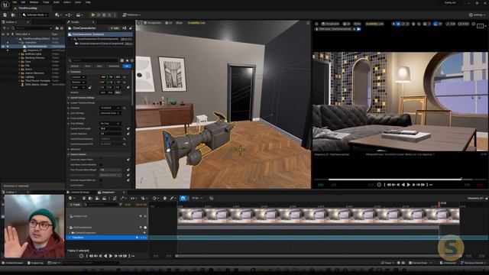Start recording in Sequencer transport
The height and width of the screenshot is (275, 489).
[82, 256]
